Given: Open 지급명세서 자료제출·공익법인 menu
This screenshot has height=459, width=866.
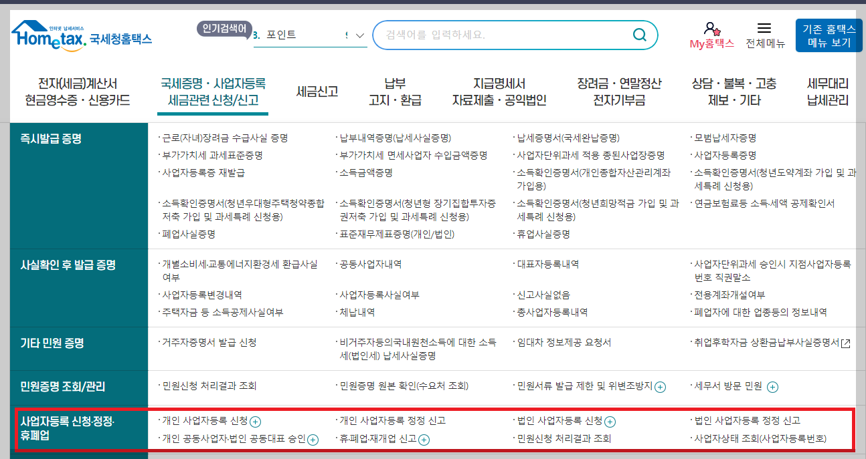Looking at the screenshot, I should [x=499, y=92].
